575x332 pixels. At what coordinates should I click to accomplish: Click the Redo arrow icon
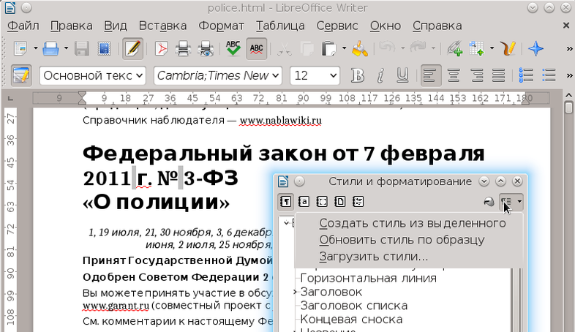418,48
